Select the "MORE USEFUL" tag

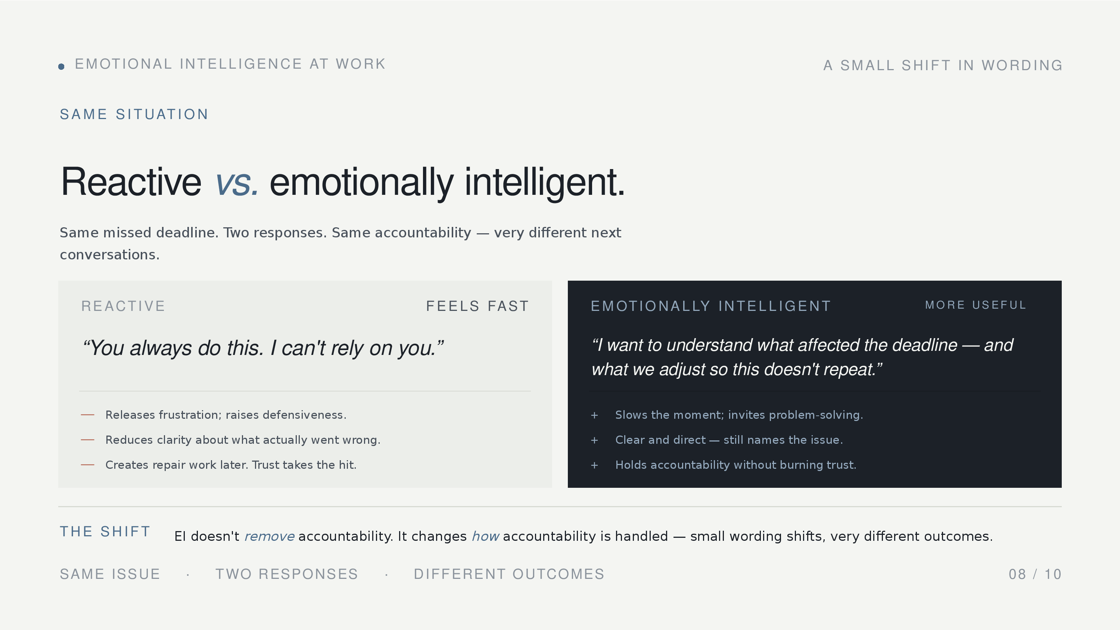[x=975, y=305]
